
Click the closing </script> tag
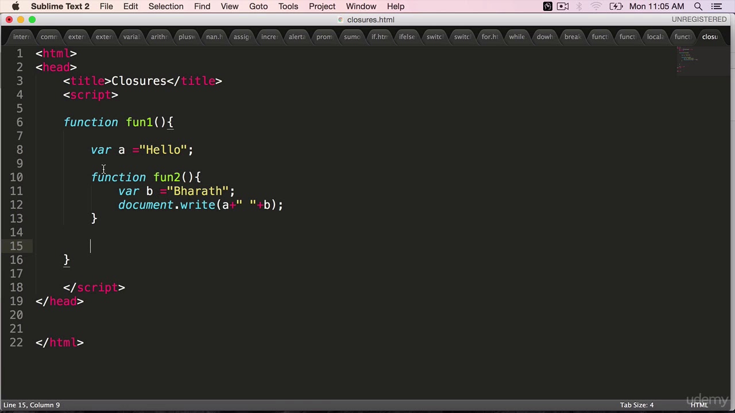click(x=94, y=287)
